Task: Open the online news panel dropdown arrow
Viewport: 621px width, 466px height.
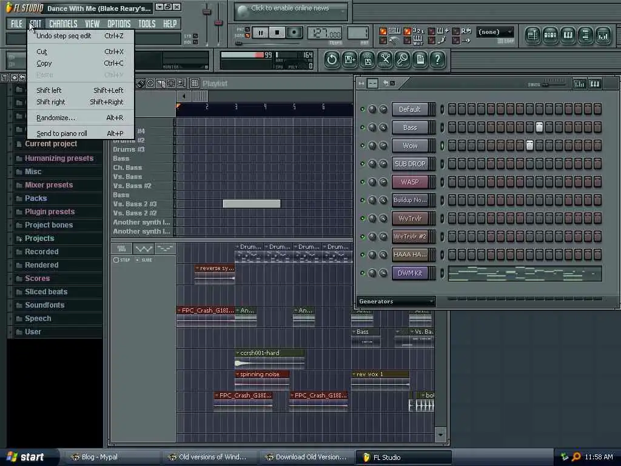Action: [343, 12]
